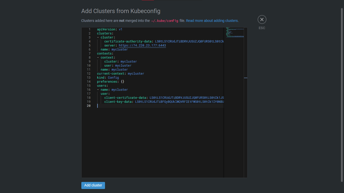
Task: Open the server URL https://74.220.23.177:6443
Action: pos(142,45)
